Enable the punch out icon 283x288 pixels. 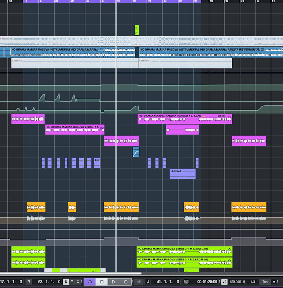(78, 282)
